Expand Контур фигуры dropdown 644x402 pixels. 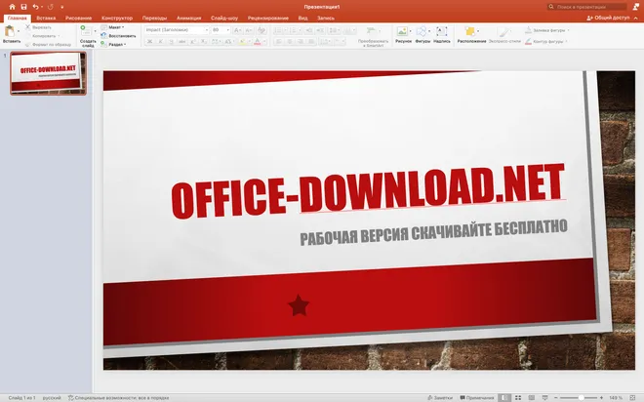point(566,42)
